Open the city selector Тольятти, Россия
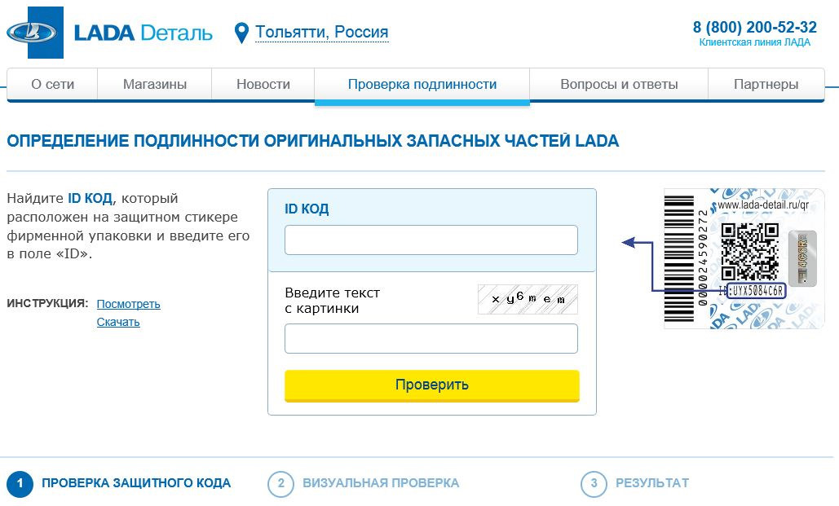 point(321,33)
